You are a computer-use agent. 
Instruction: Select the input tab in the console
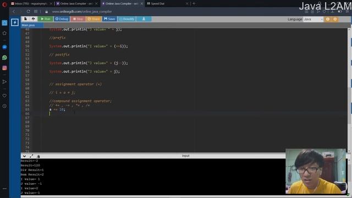coord(185,156)
